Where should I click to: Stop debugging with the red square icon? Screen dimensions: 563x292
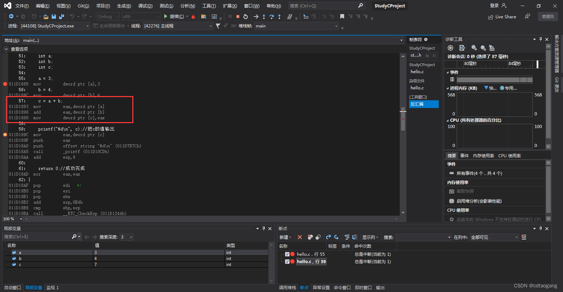[238, 17]
